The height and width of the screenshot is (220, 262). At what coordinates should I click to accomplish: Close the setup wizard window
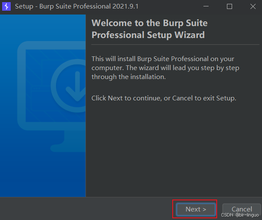253,6
